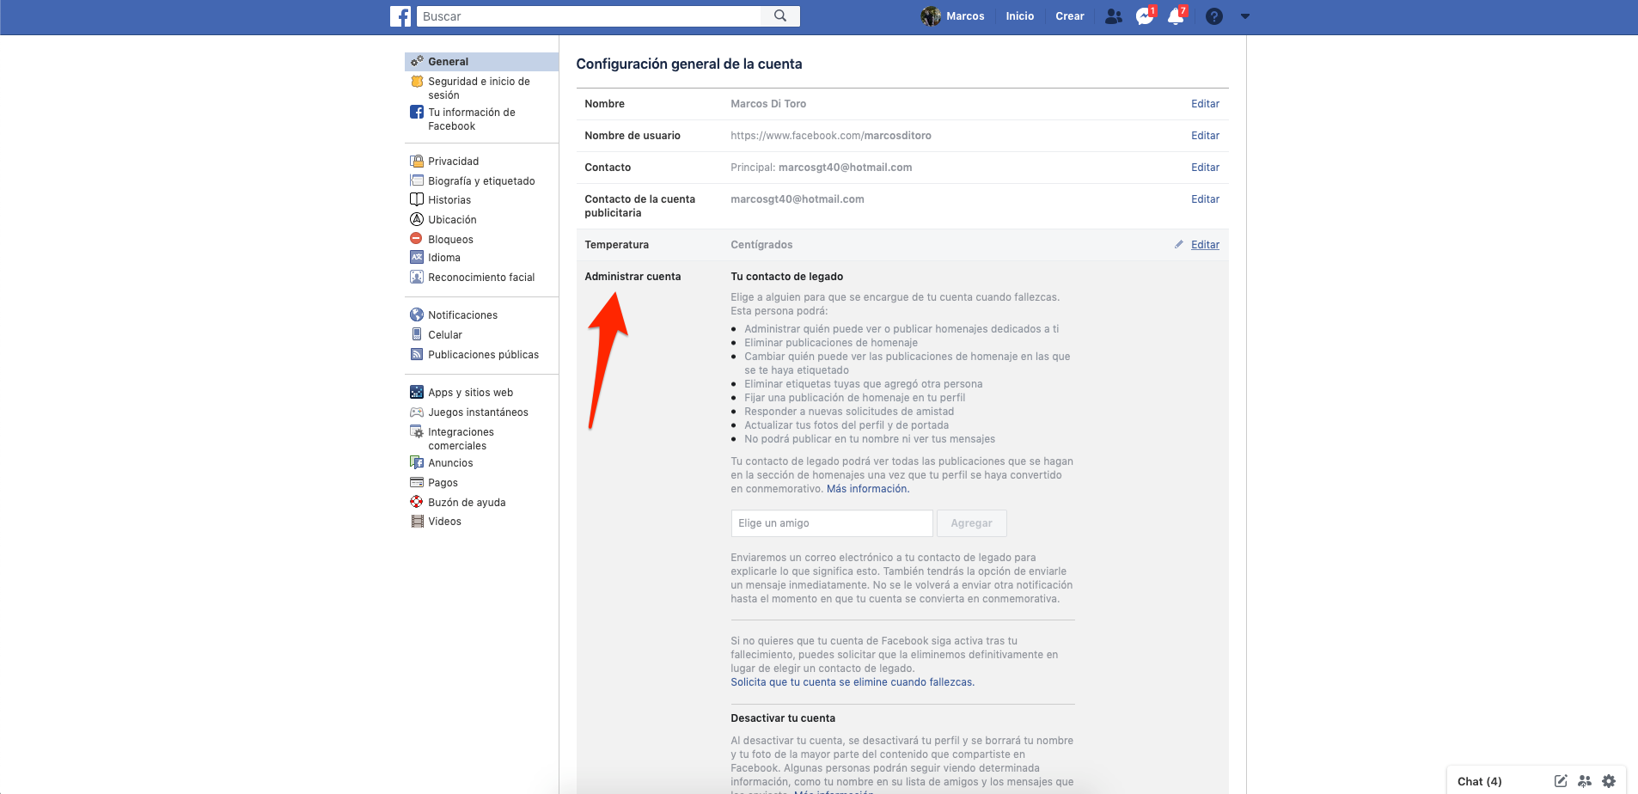
Task: Expand the account dropdown arrow
Action: [1245, 16]
